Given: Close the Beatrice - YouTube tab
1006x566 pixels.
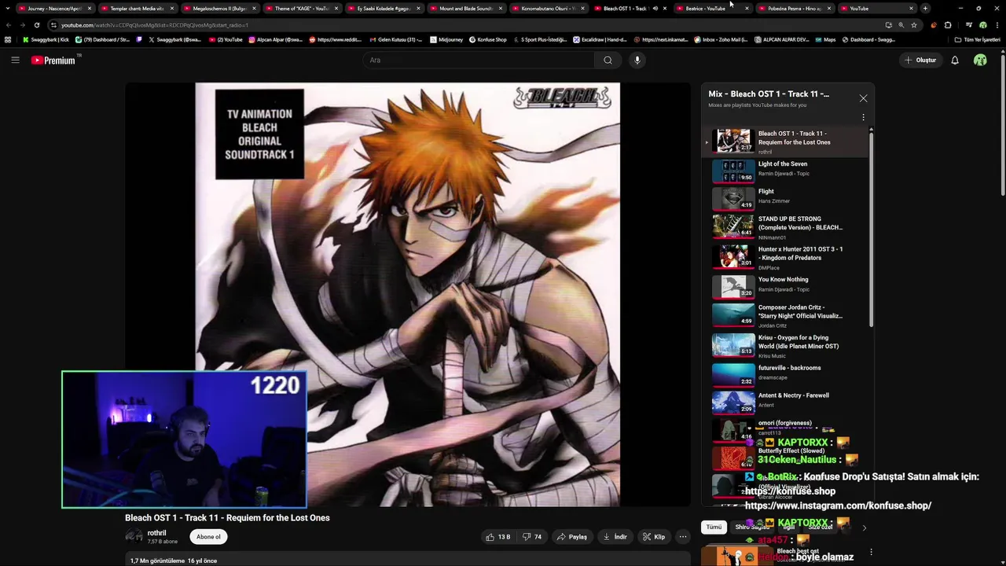Looking at the screenshot, I should point(747,9).
